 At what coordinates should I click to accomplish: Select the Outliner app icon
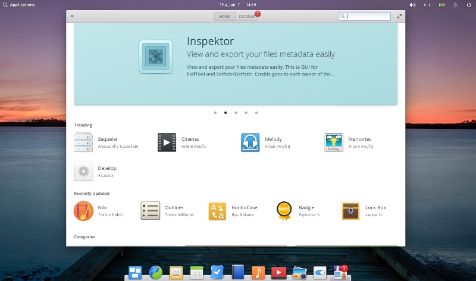coord(150,211)
